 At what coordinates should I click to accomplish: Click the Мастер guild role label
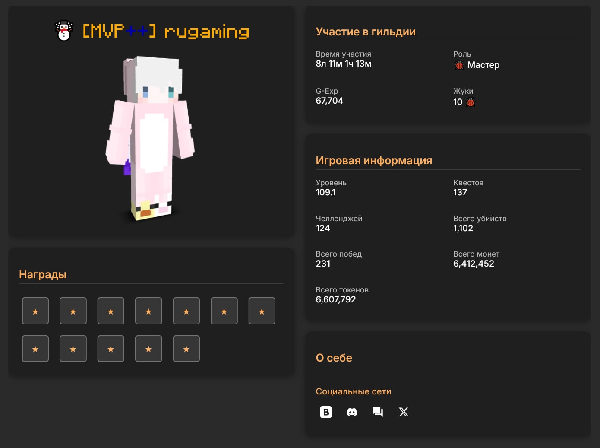coord(483,65)
